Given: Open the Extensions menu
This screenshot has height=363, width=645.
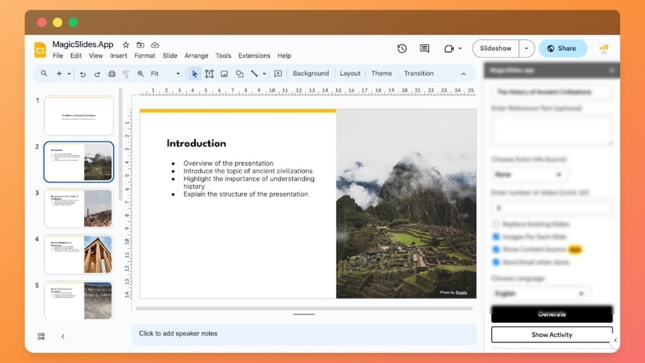Looking at the screenshot, I should [x=254, y=55].
